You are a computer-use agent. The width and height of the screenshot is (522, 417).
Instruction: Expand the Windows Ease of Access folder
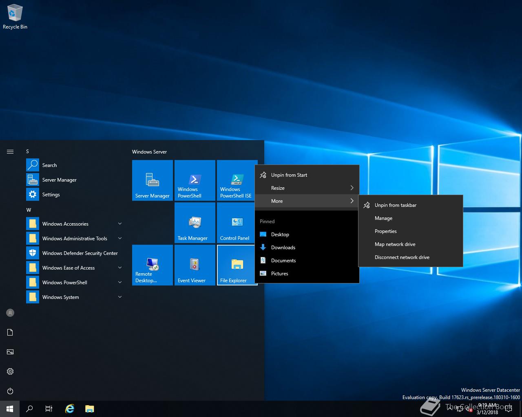point(75,268)
